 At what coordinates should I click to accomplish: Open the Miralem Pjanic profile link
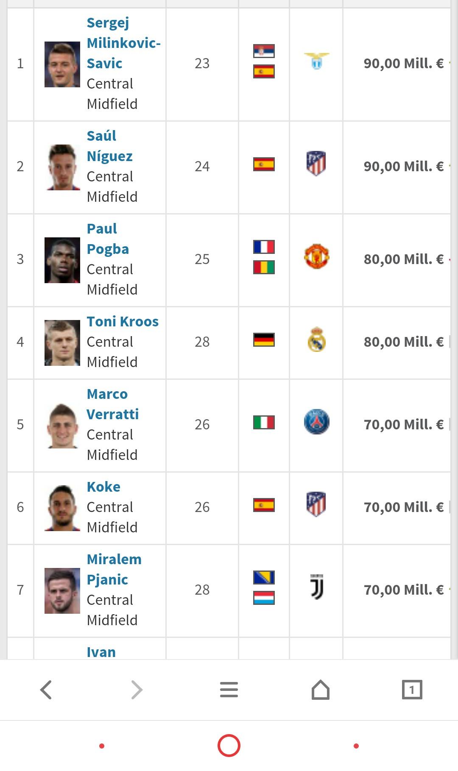pos(114,569)
